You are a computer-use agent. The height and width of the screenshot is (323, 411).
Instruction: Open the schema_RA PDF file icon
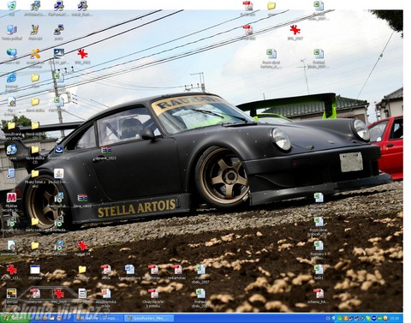(x=319, y=294)
